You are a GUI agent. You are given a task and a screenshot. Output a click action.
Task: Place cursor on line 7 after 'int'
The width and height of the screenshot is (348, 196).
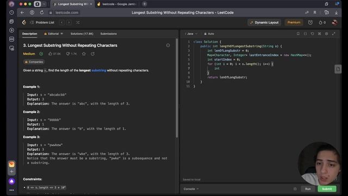point(220,69)
